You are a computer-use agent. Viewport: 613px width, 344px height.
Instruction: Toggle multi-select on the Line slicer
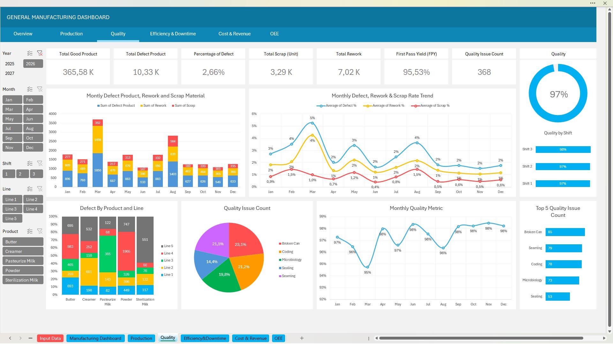coord(30,189)
